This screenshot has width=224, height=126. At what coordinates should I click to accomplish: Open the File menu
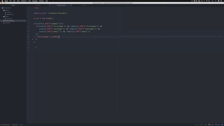click(x=10, y=1)
